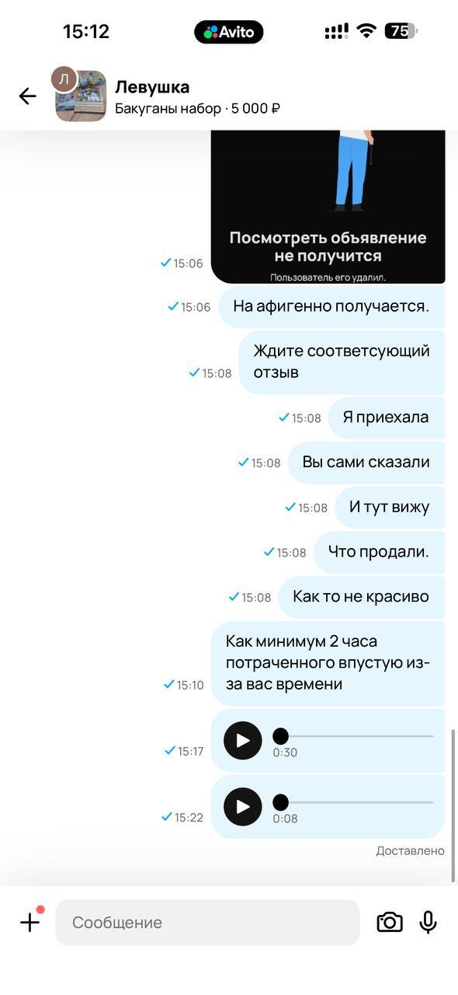This screenshot has height=995, width=458.
Task: Tap the Л profile avatar badge
Action: [x=64, y=78]
